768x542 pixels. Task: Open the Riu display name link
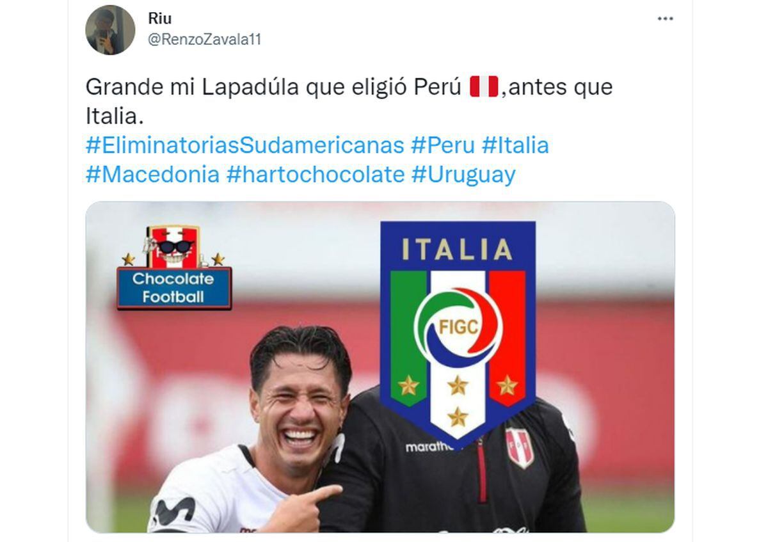160,19
